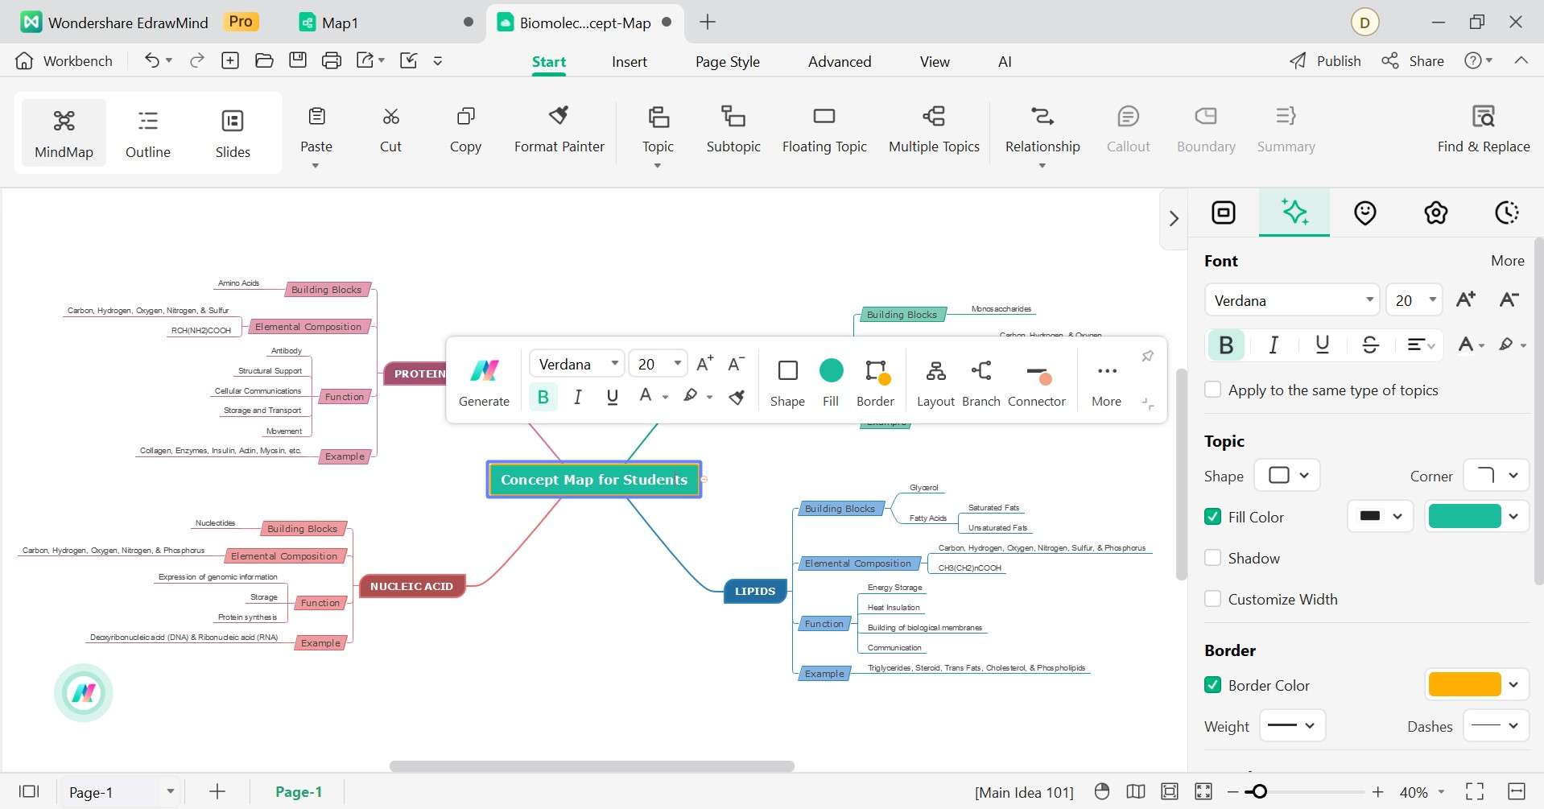Open Corner style dropdown
This screenshot has width=1544, height=809.
[1495, 475]
